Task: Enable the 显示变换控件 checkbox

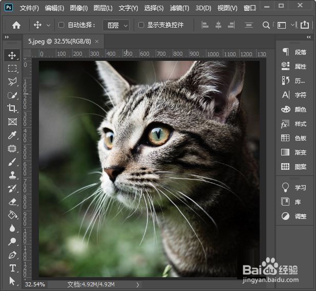Action: pyautogui.click(x=141, y=25)
